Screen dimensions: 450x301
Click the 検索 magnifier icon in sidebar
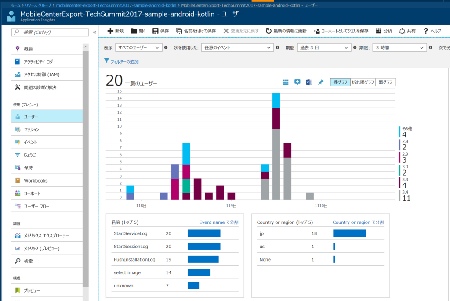tap(18, 261)
